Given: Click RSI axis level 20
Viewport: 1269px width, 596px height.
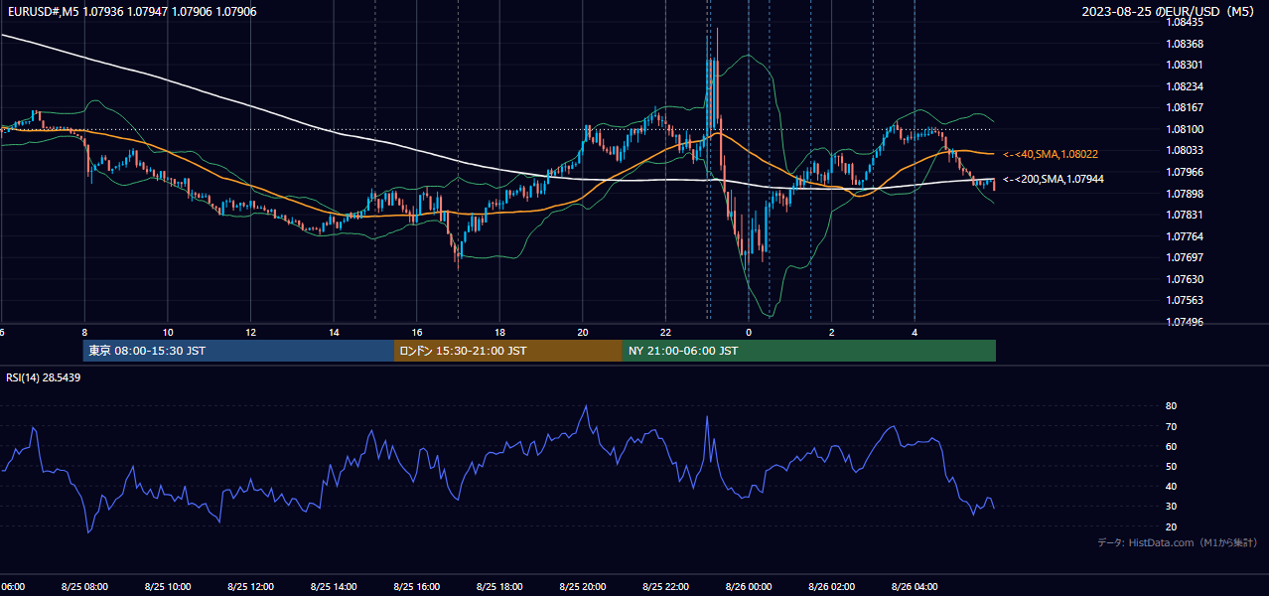Looking at the screenshot, I should click(1171, 526).
